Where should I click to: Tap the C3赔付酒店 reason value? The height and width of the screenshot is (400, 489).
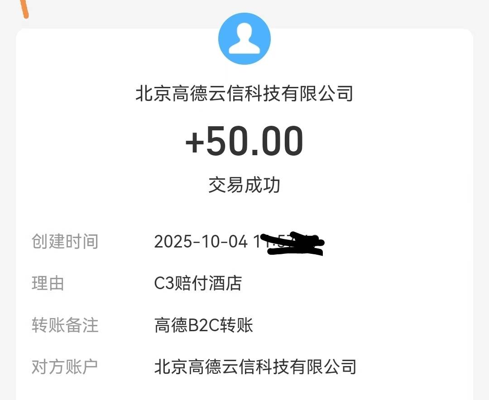pyautogui.click(x=198, y=284)
